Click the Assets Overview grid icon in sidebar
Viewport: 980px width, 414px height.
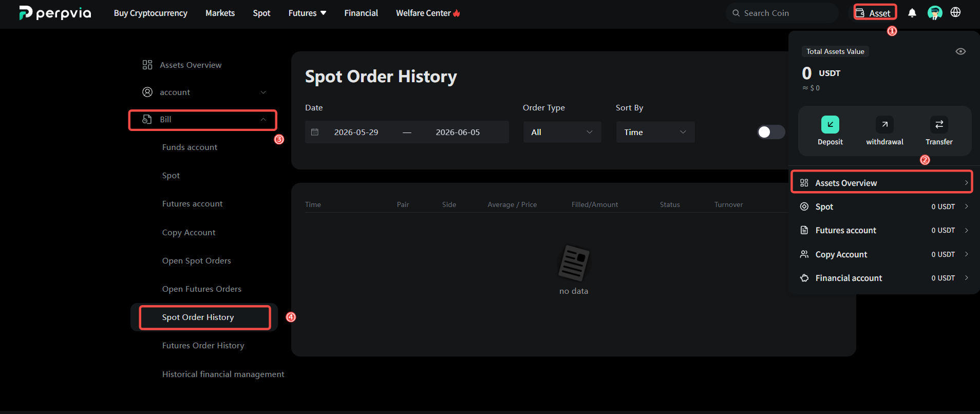147,65
